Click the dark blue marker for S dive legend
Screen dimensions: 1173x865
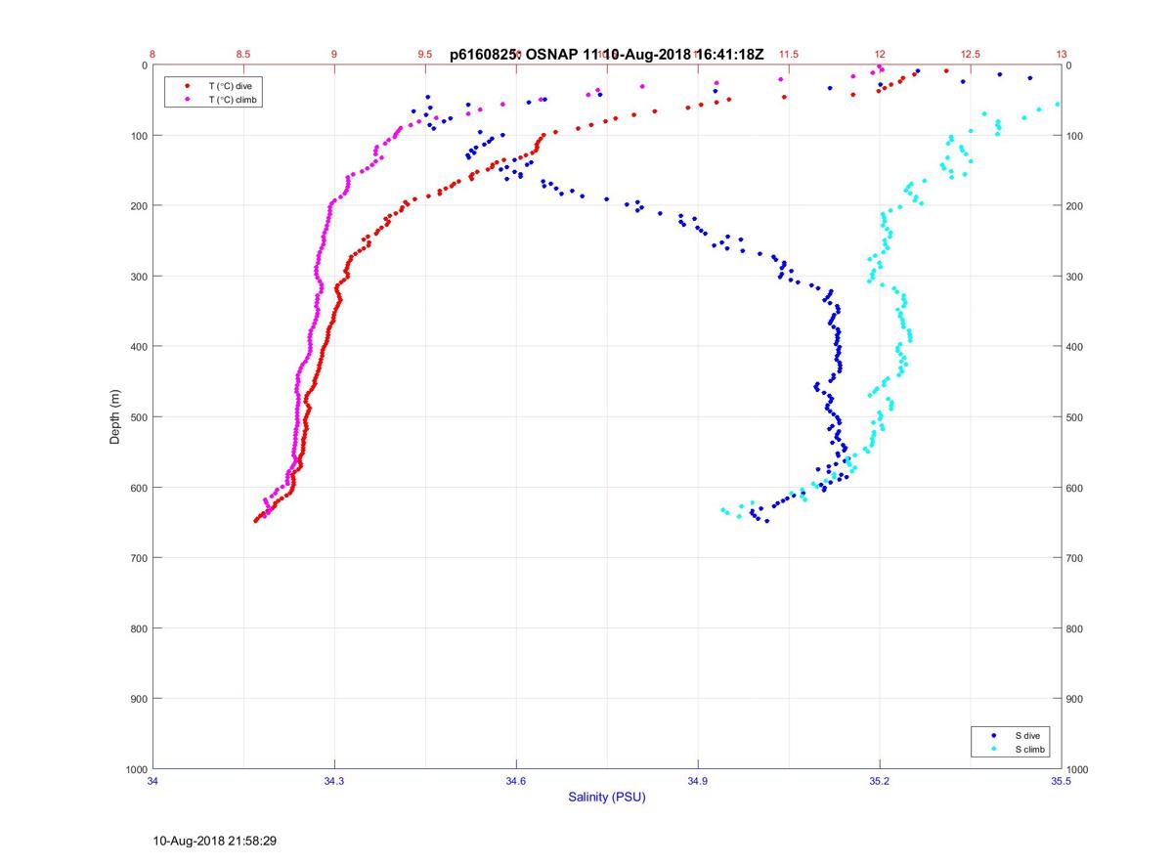[994, 735]
